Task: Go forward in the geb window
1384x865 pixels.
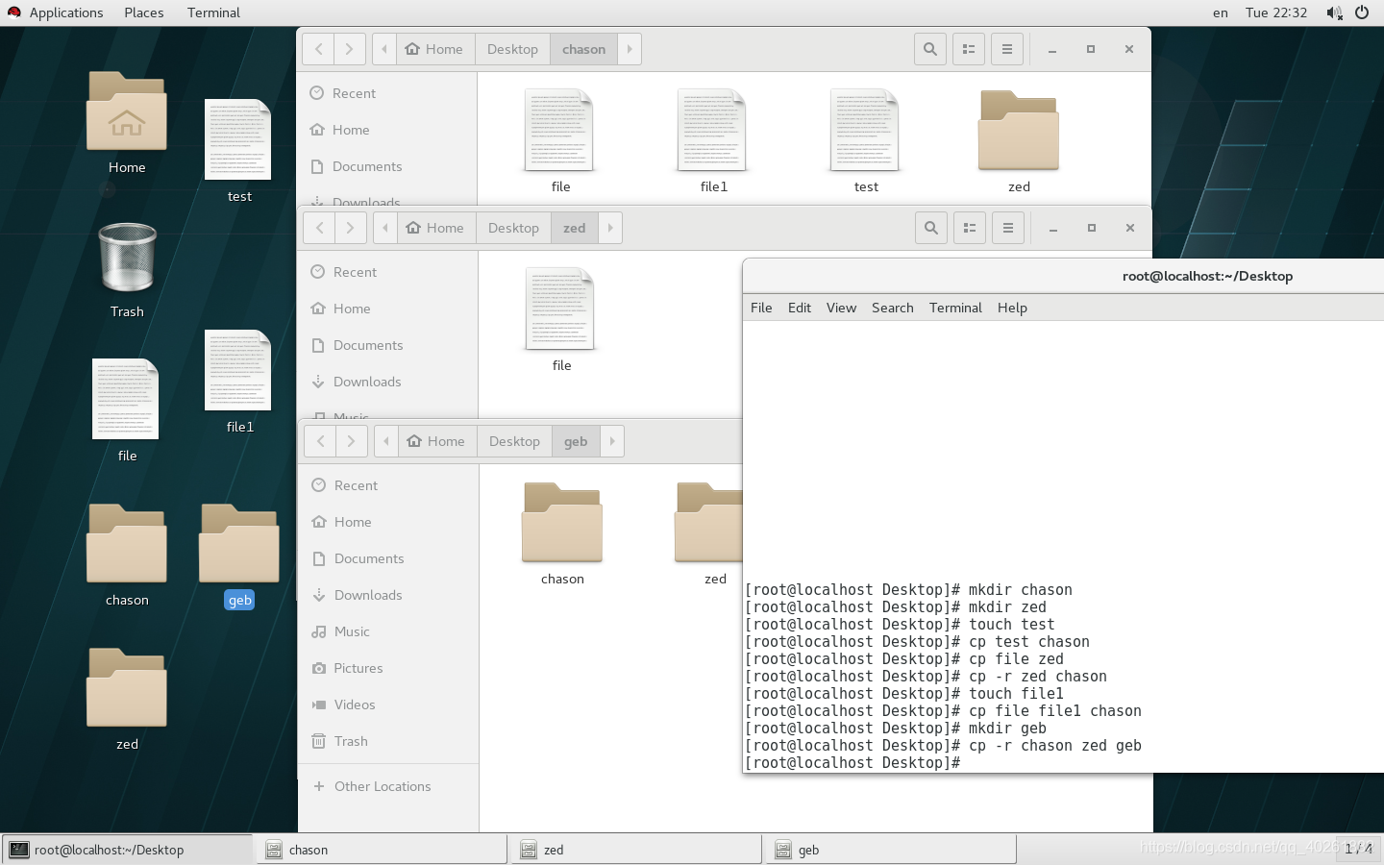Action: 351,441
